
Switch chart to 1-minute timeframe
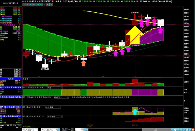[x=24, y=4]
